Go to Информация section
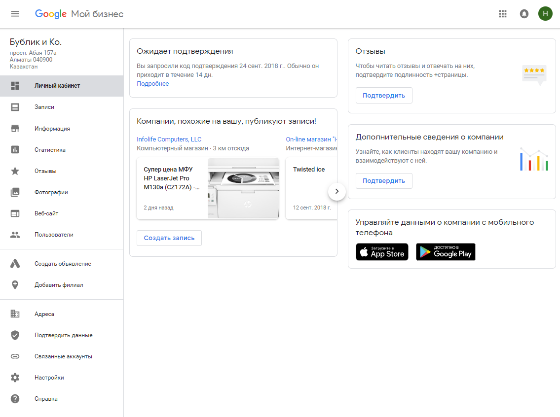 pyautogui.click(x=52, y=129)
